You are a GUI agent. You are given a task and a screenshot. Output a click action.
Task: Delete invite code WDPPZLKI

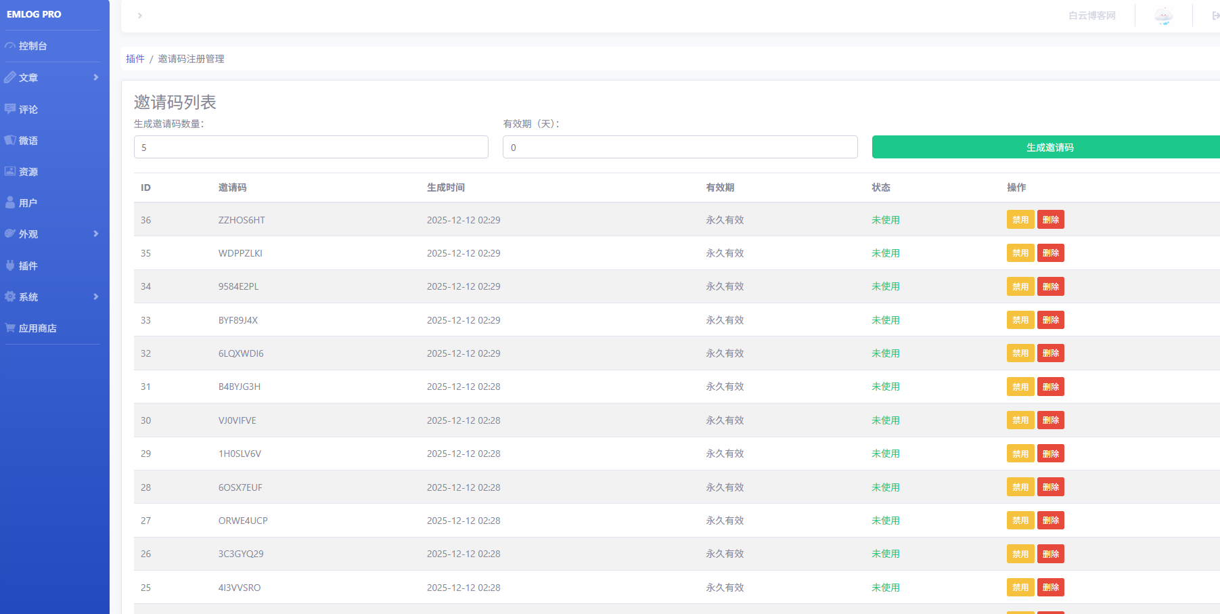point(1050,253)
